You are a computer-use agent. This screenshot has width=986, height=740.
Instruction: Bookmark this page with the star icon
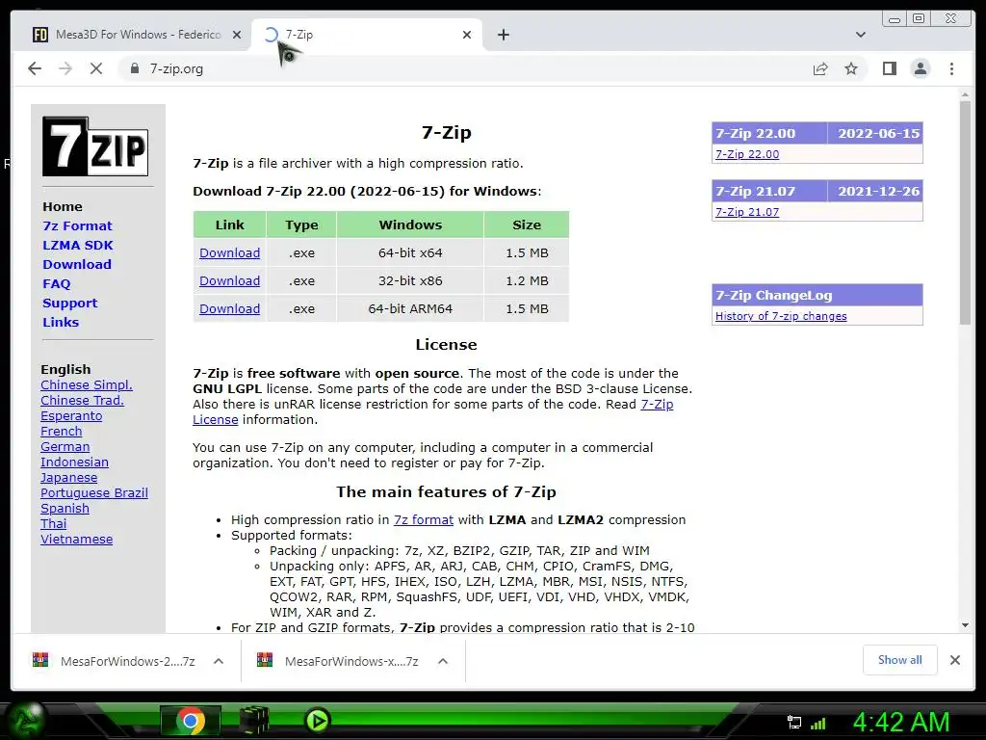point(851,68)
